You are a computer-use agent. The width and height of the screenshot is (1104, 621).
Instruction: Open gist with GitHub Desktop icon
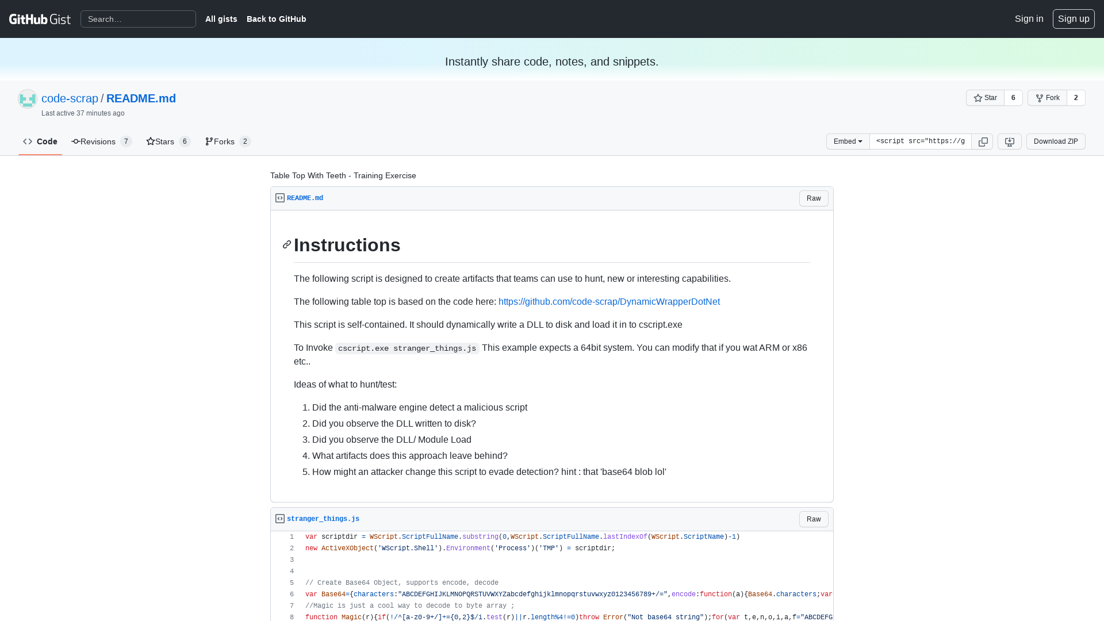pyautogui.click(x=1009, y=141)
